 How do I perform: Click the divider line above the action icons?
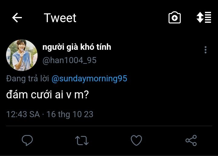109,126
